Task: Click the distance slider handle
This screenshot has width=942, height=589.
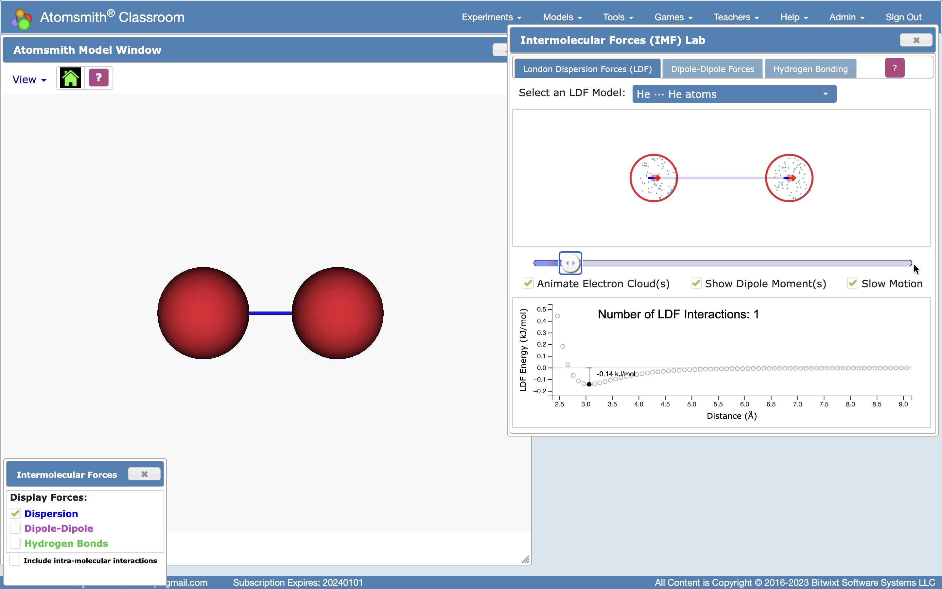Action: (x=570, y=263)
